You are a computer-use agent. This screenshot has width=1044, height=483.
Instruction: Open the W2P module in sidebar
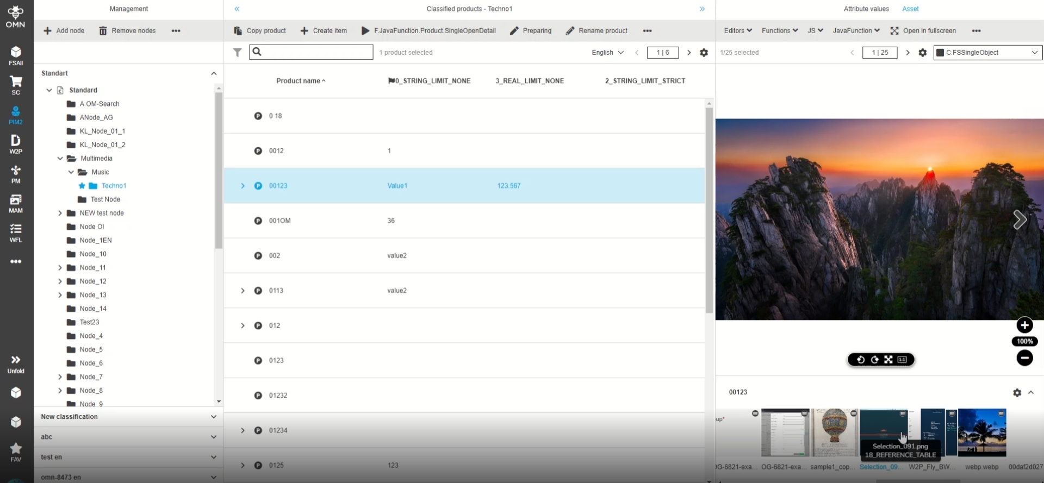[x=16, y=144]
